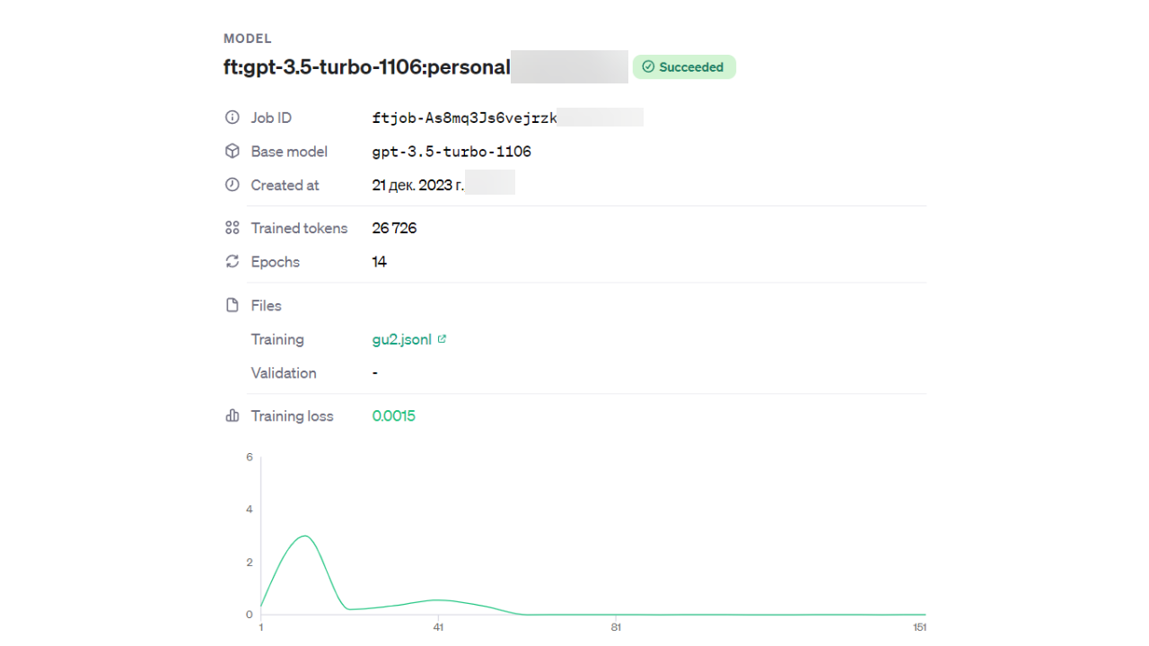Viewport: 1149px width, 646px height.
Task: Select the model name ft:gpt-3.5-turbo-1106:personal
Action: [367, 67]
